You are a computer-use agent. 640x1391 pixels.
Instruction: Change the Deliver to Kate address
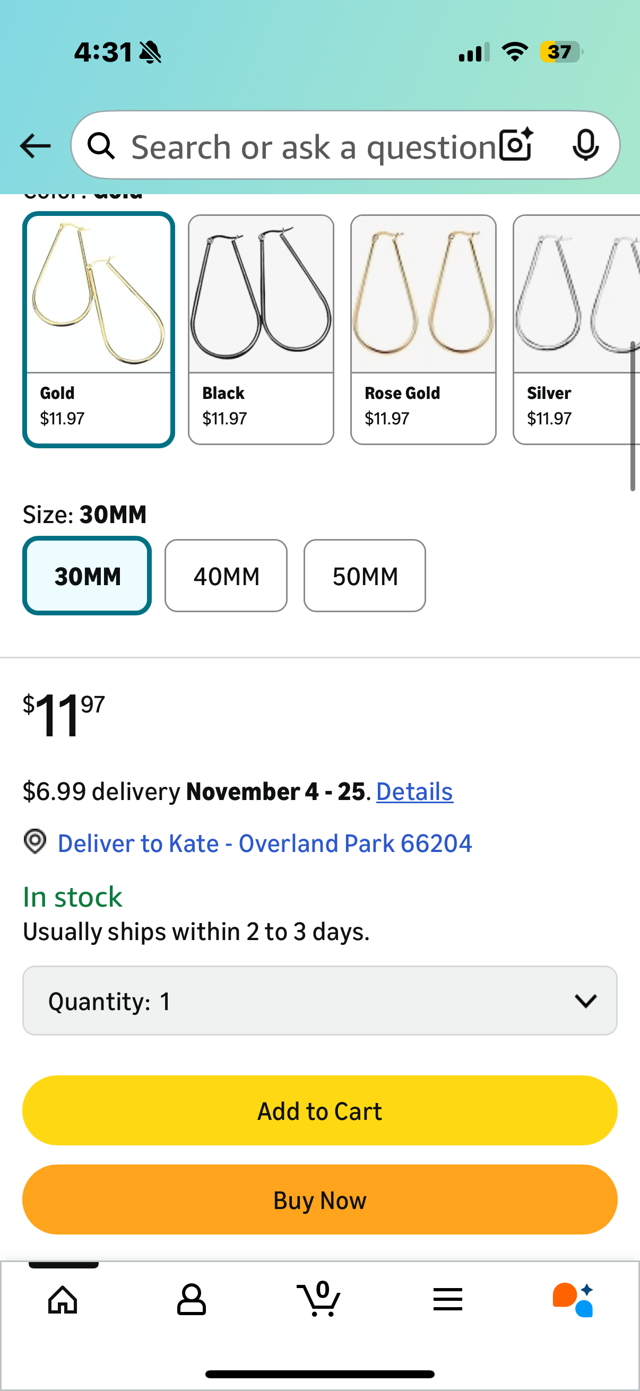point(265,844)
